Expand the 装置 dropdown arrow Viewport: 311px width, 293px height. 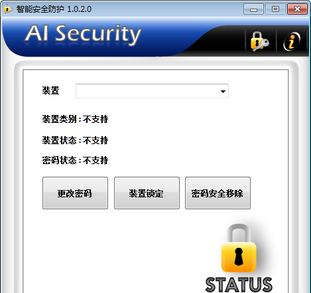tap(223, 91)
